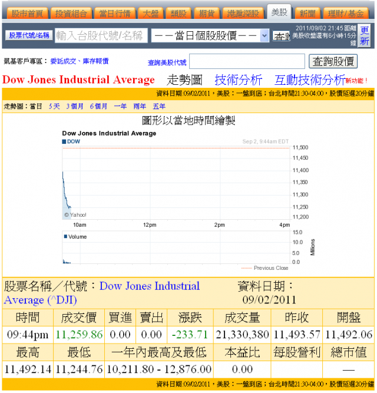Switch to the 投資組合 tab

[71, 13]
